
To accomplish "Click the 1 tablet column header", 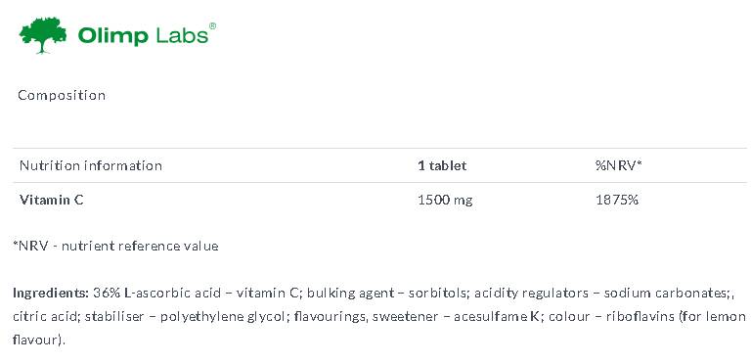I will tap(442, 165).
